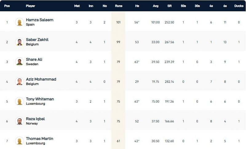Sort table by Runs column header
The width and height of the screenshot is (246, 149).
(x=118, y=6)
